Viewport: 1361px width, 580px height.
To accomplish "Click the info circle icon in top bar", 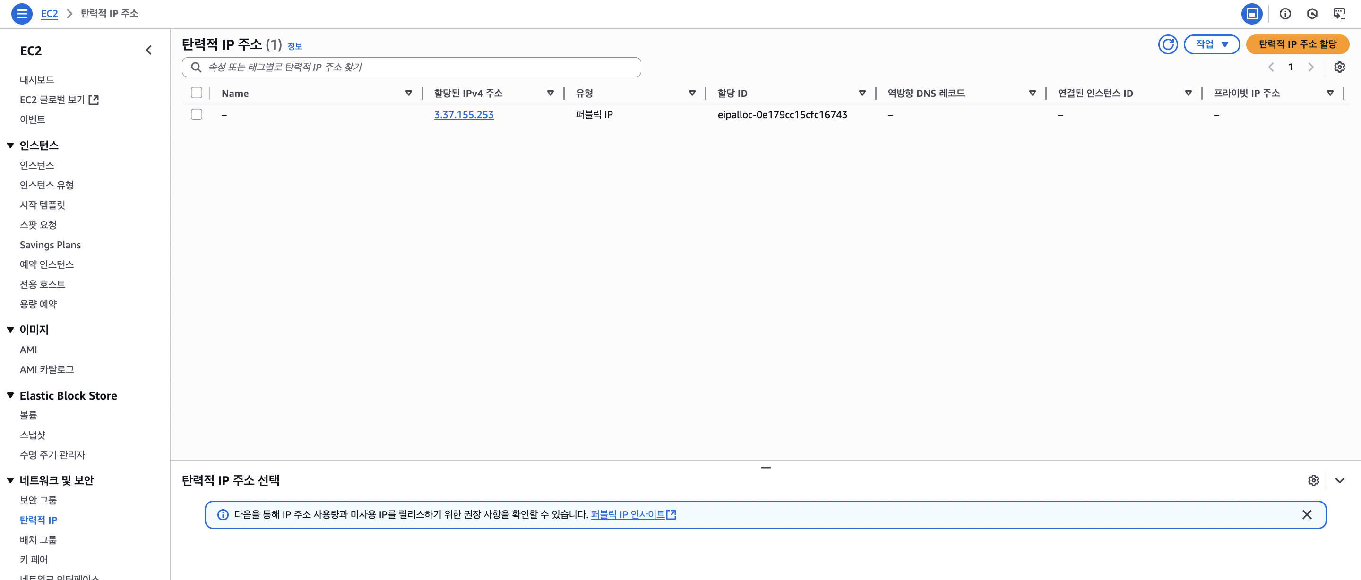I will coord(1285,14).
